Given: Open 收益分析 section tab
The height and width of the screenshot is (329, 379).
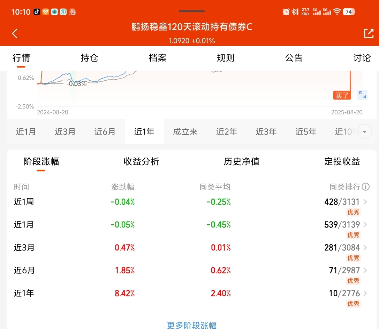Looking at the screenshot, I should [x=142, y=161].
